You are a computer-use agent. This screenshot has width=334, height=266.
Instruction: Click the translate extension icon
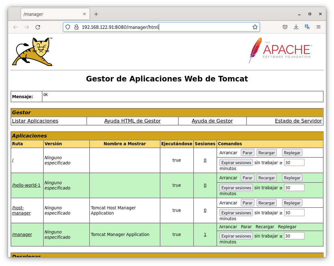click(x=307, y=27)
